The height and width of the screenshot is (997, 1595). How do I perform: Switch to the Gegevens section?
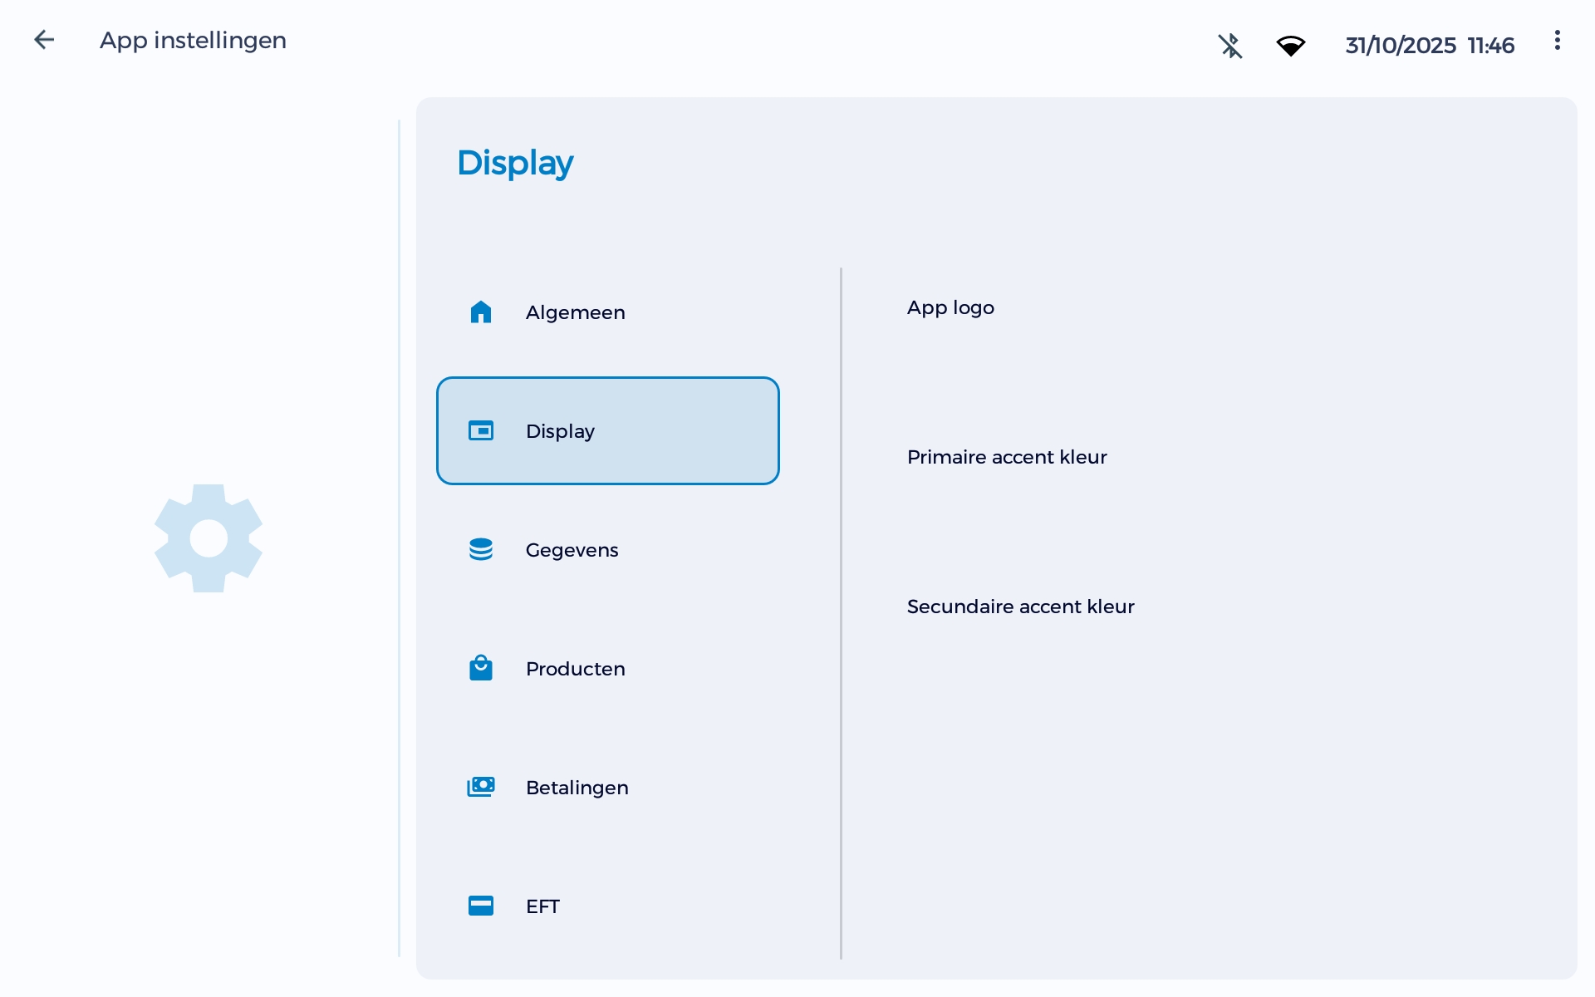pos(572,550)
